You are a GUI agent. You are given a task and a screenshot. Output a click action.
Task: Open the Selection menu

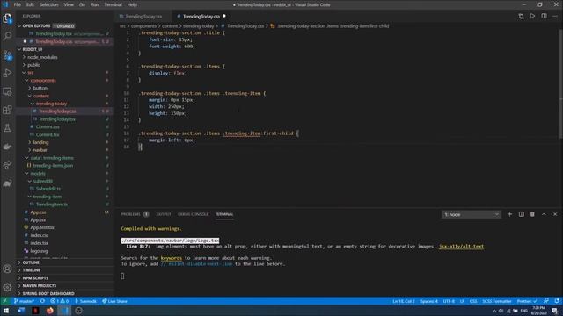(x=49, y=4)
